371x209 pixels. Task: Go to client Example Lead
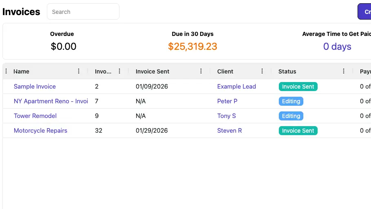(236, 87)
